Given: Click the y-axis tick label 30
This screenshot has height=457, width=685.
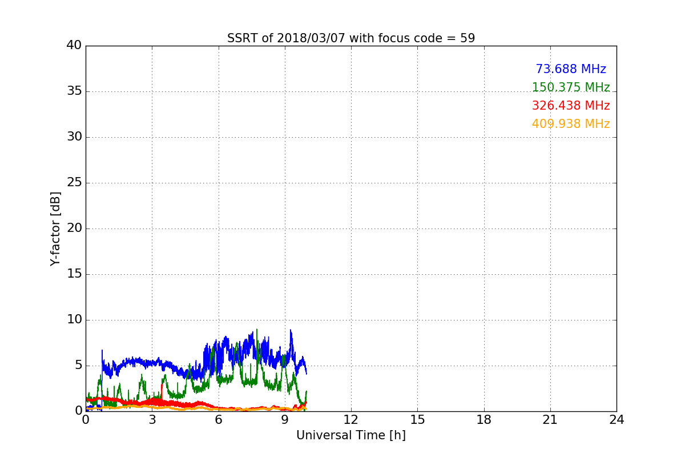Looking at the screenshot, I should (x=74, y=137).
